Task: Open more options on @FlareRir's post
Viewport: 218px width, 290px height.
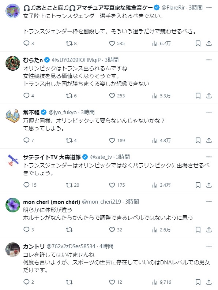Action: tap(209, 8)
